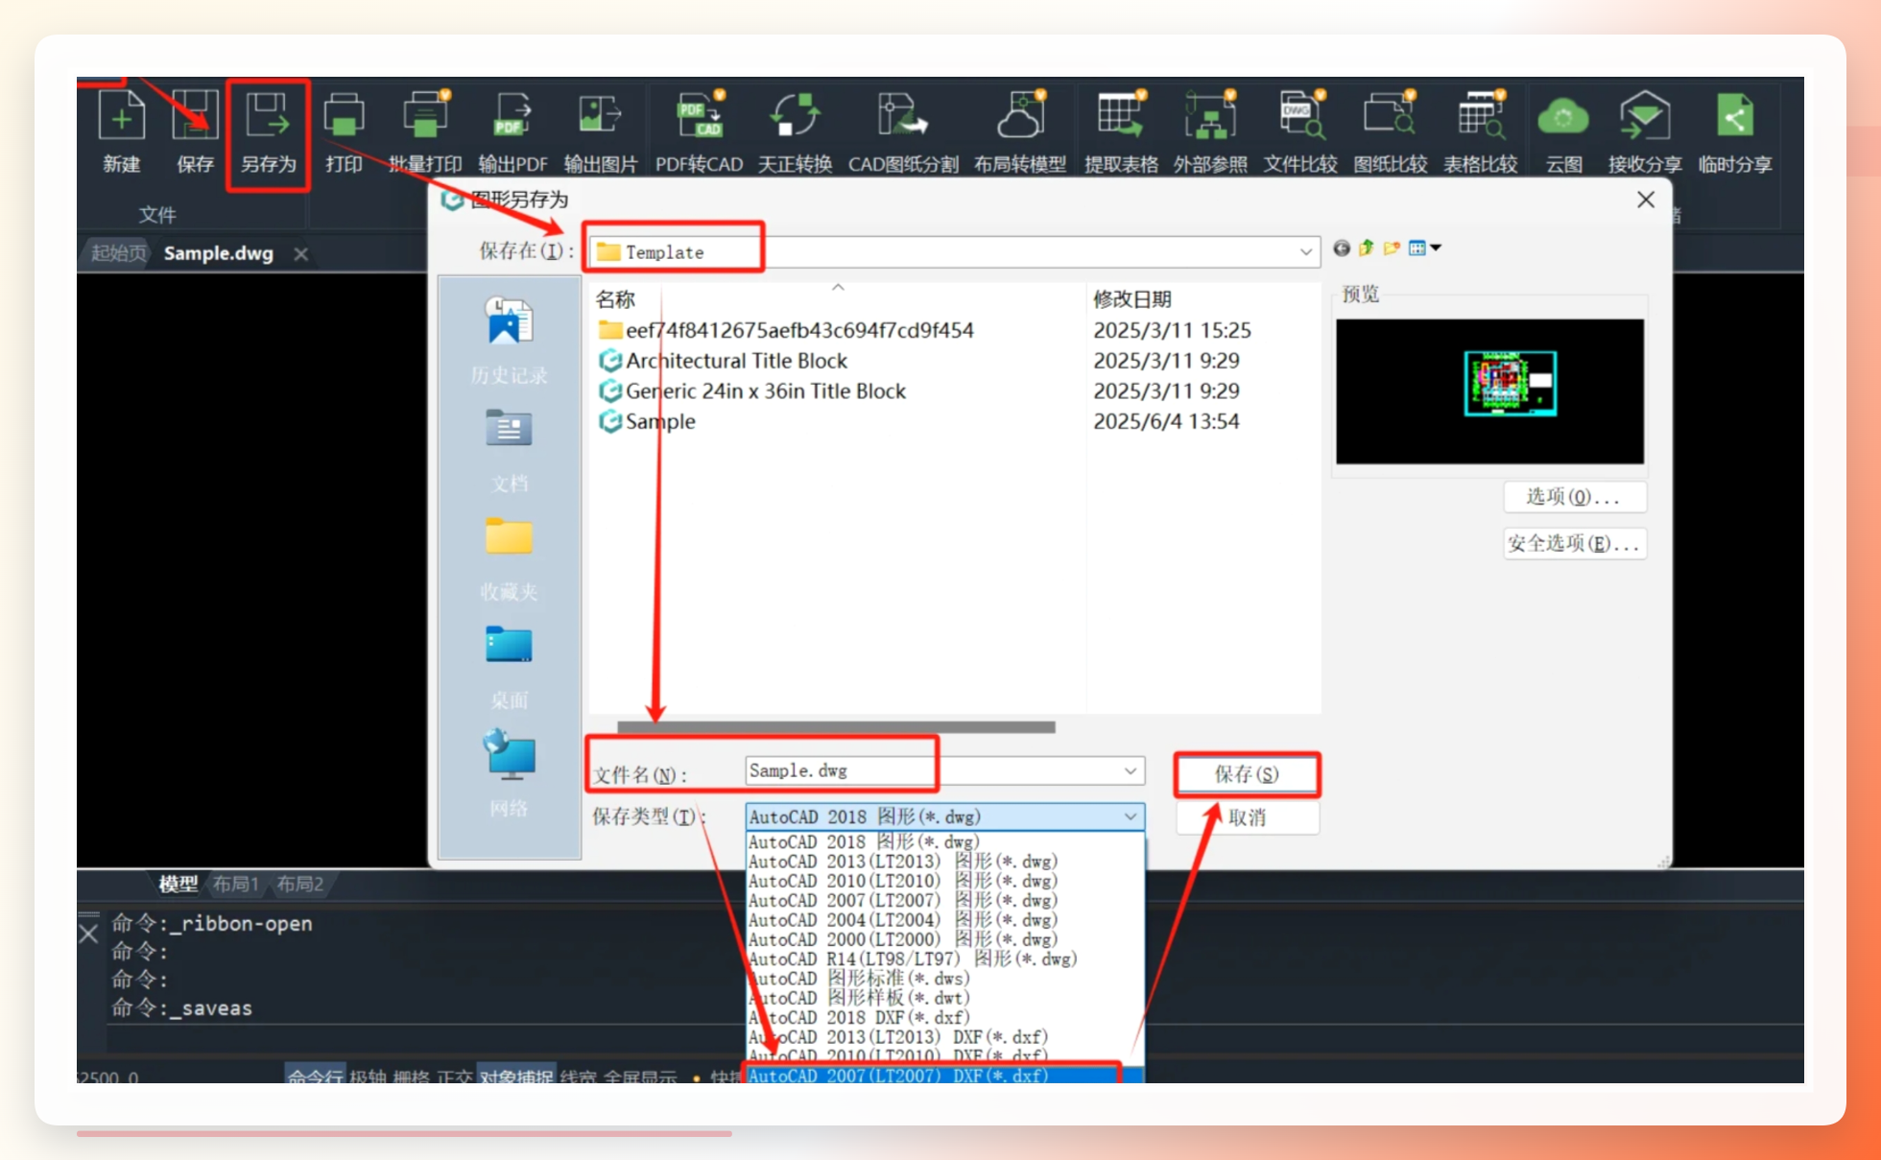Screen dimensions: 1881x1160
Task: Switch to the 起始页 start page tab
Action: tap(119, 253)
